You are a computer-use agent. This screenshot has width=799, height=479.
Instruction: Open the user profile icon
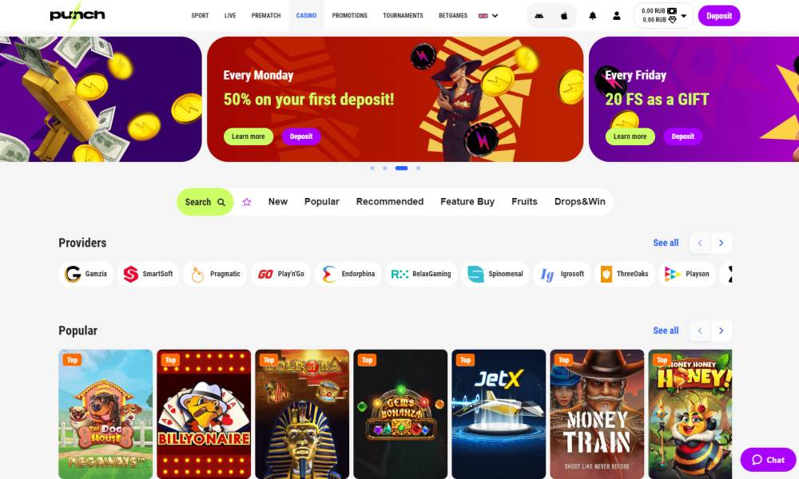[617, 16]
